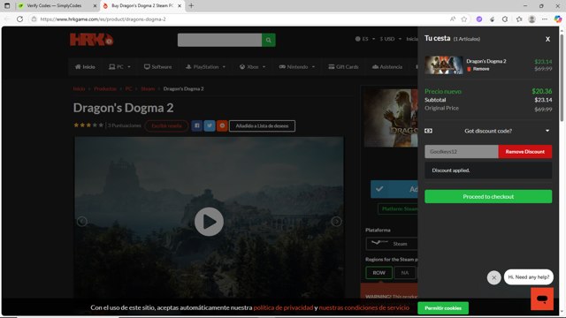Close the Buy Dragon's Dogma 2 tab
Viewport: 566px width, 318px height.
click(x=180, y=6)
